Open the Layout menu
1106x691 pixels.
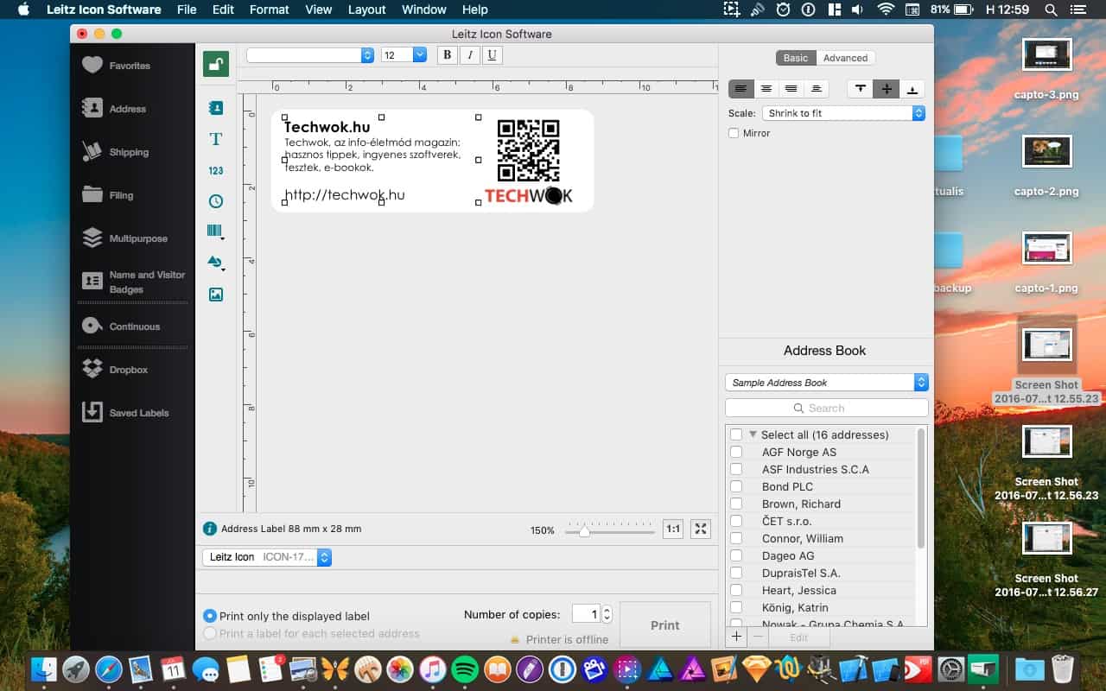[367, 10]
